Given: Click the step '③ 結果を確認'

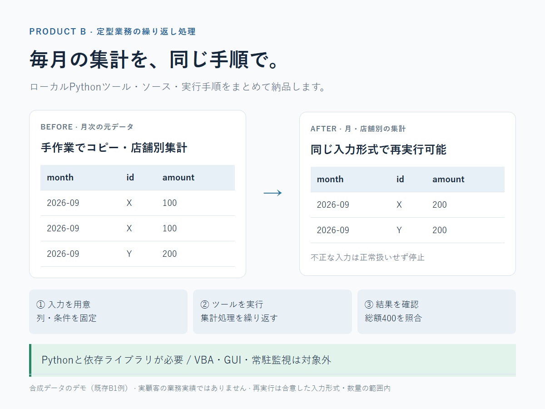Looking at the screenshot, I should 392,304.
